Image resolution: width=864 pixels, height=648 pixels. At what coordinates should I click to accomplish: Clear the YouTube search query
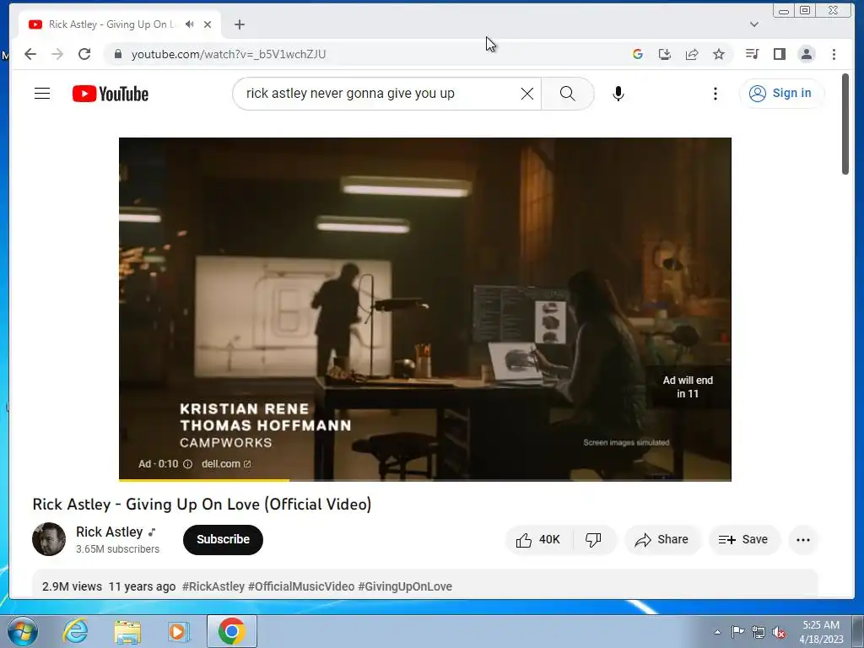[527, 94]
